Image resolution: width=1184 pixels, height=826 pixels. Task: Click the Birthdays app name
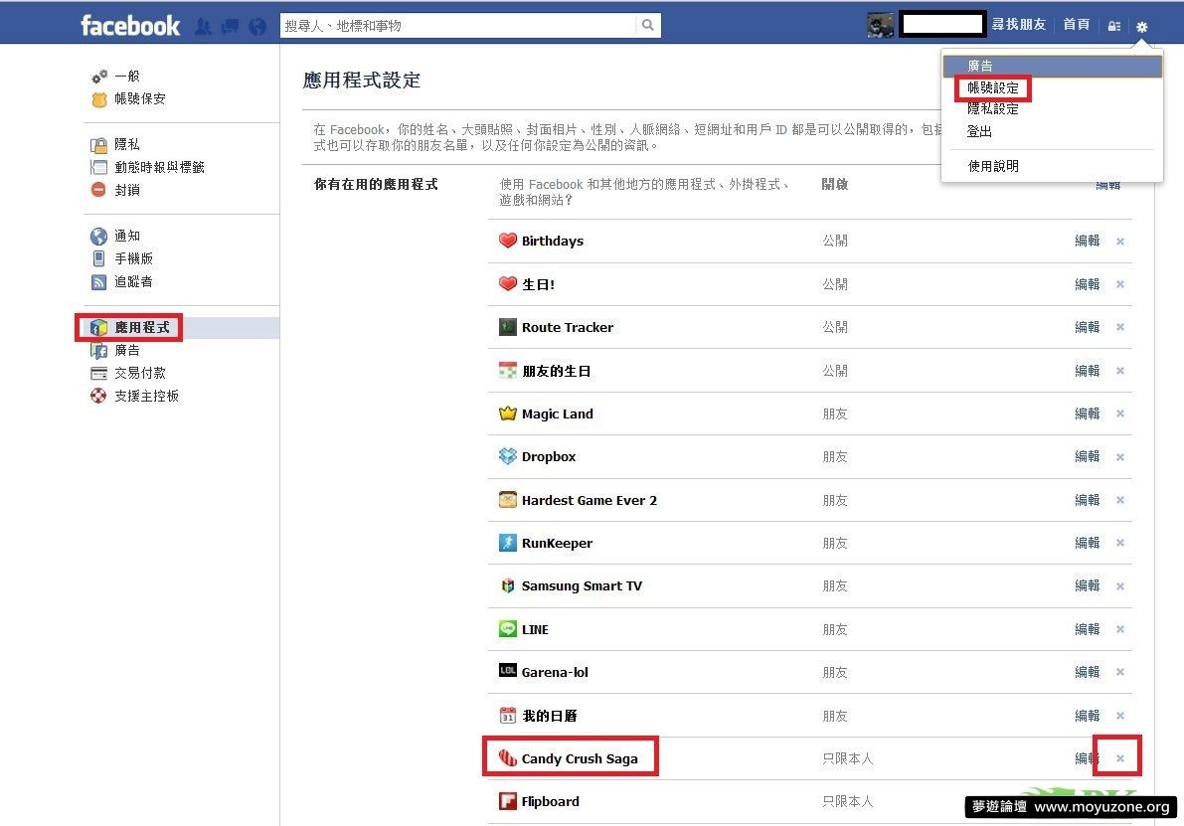pos(553,241)
